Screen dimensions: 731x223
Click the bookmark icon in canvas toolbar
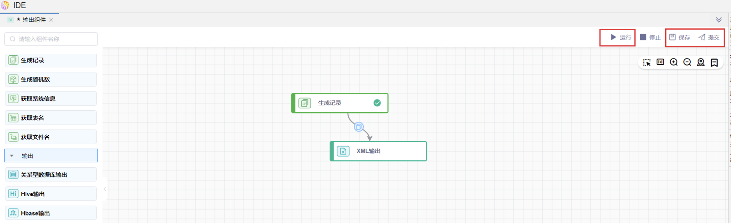(714, 62)
